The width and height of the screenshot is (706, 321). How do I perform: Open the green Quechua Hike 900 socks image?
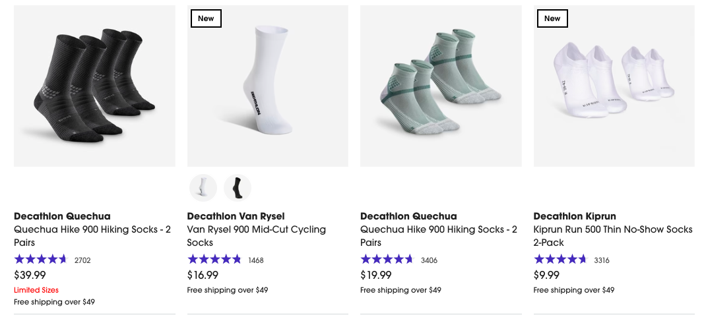tap(441, 86)
